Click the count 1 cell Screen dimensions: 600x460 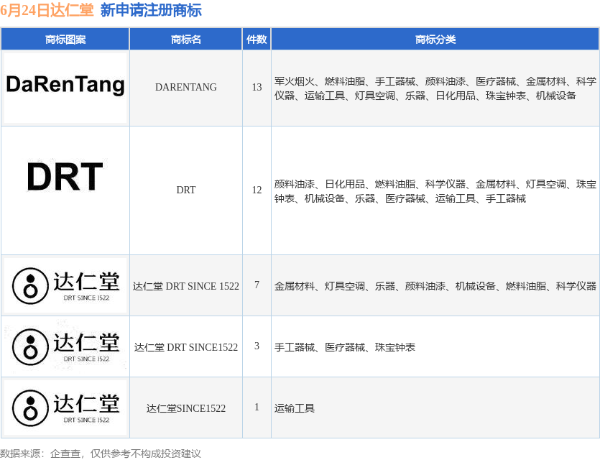pos(257,408)
